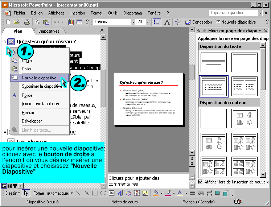Insert WordArt from Drawing toolbar
This screenshot has width=271, height=207.
coord(120,193)
